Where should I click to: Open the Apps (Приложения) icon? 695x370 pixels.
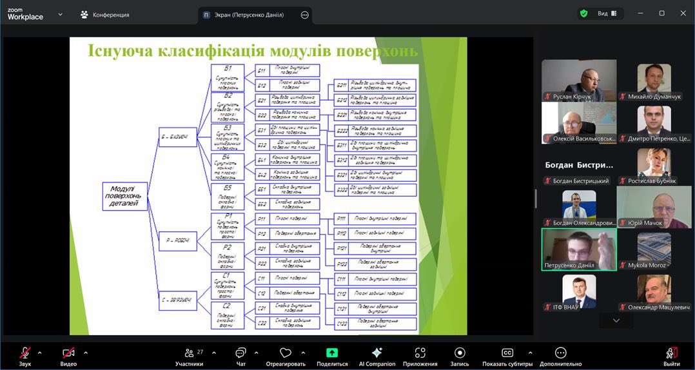420,353
